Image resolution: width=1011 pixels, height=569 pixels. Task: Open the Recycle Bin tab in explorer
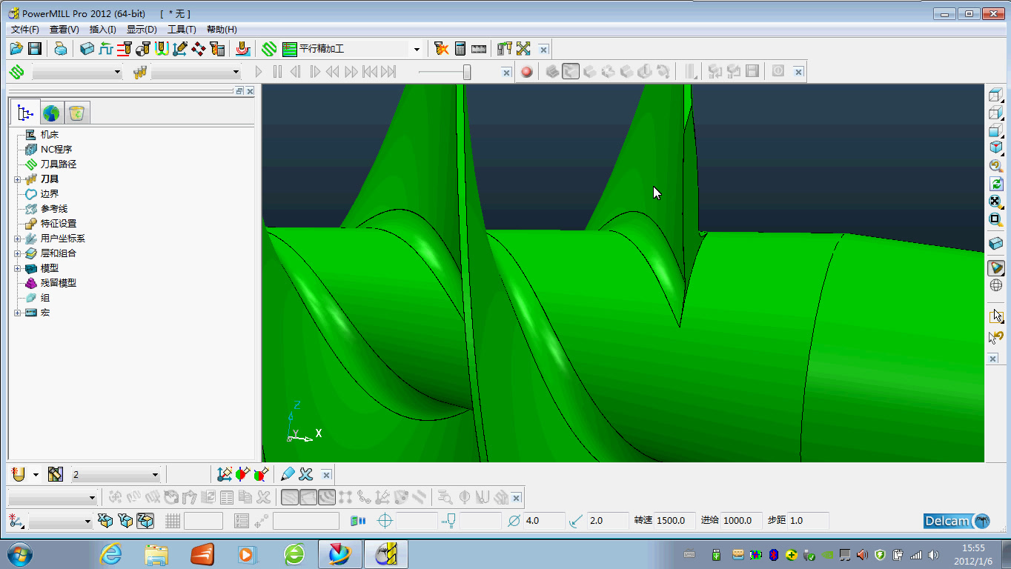coord(77,113)
